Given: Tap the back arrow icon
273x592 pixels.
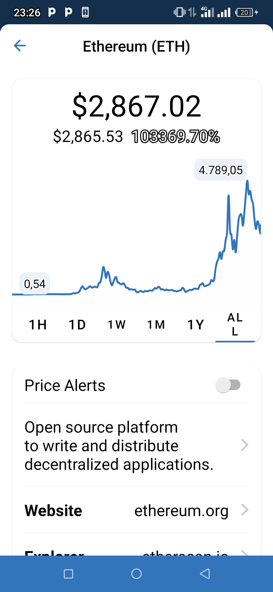Looking at the screenshot, I should tap(20, 46).
